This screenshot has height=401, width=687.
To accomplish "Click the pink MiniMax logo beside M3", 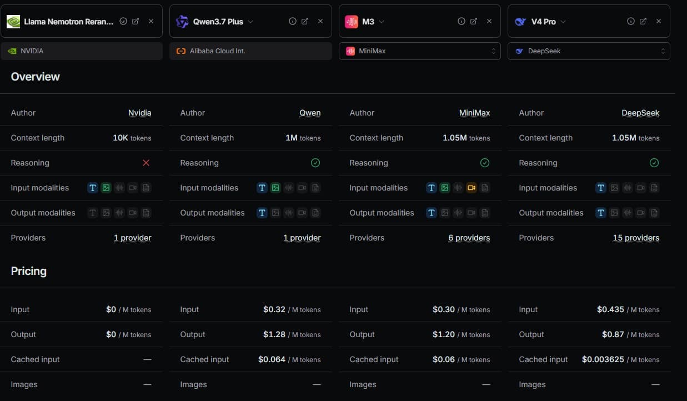I will pos(352,22).
